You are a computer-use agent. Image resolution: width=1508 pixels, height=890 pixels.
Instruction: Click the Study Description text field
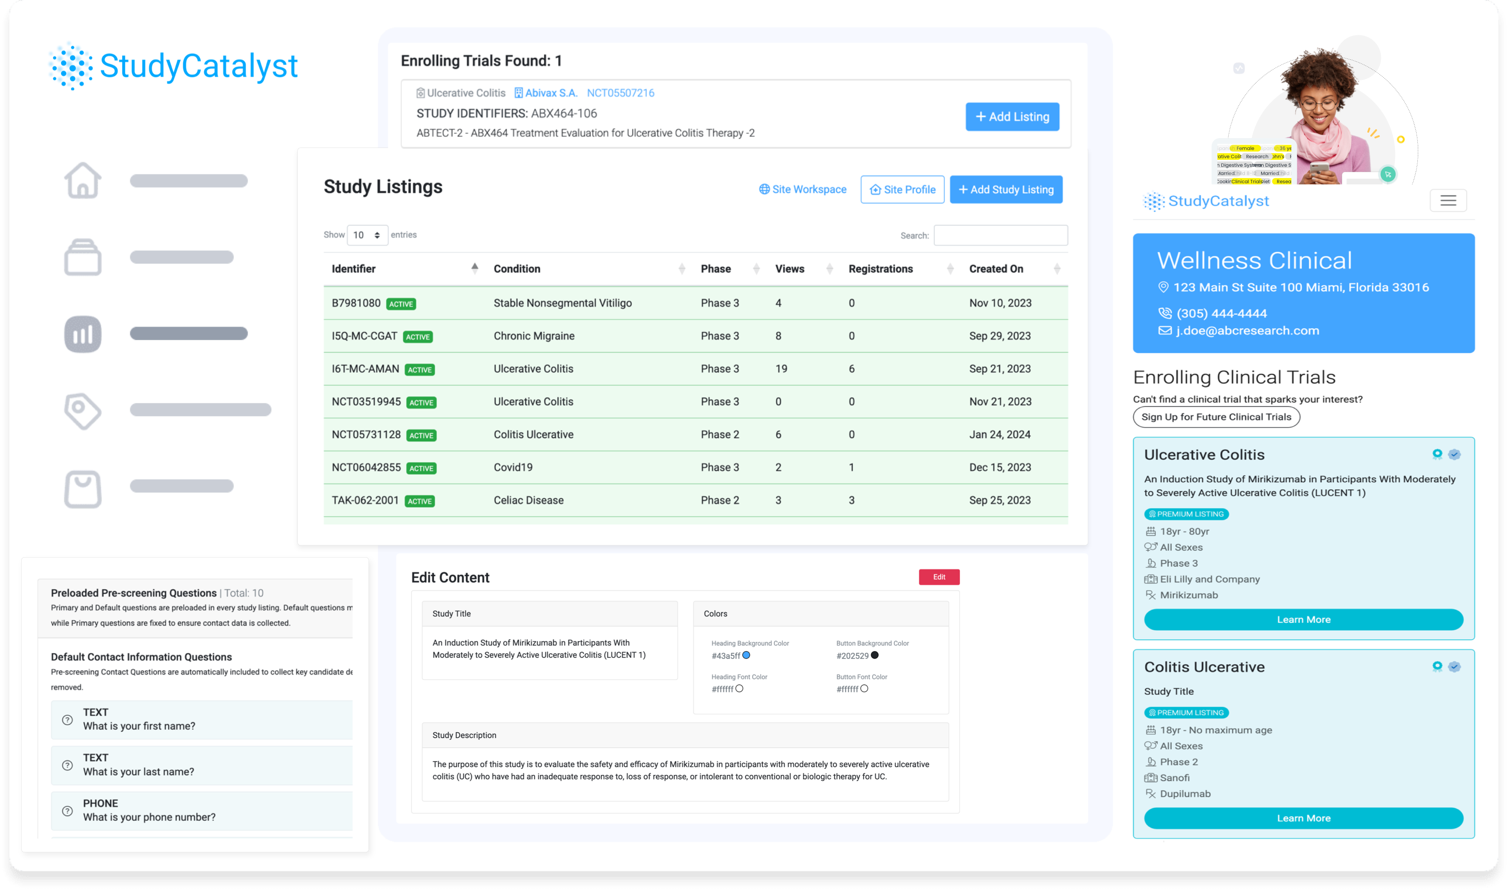[x=685, y=774]
